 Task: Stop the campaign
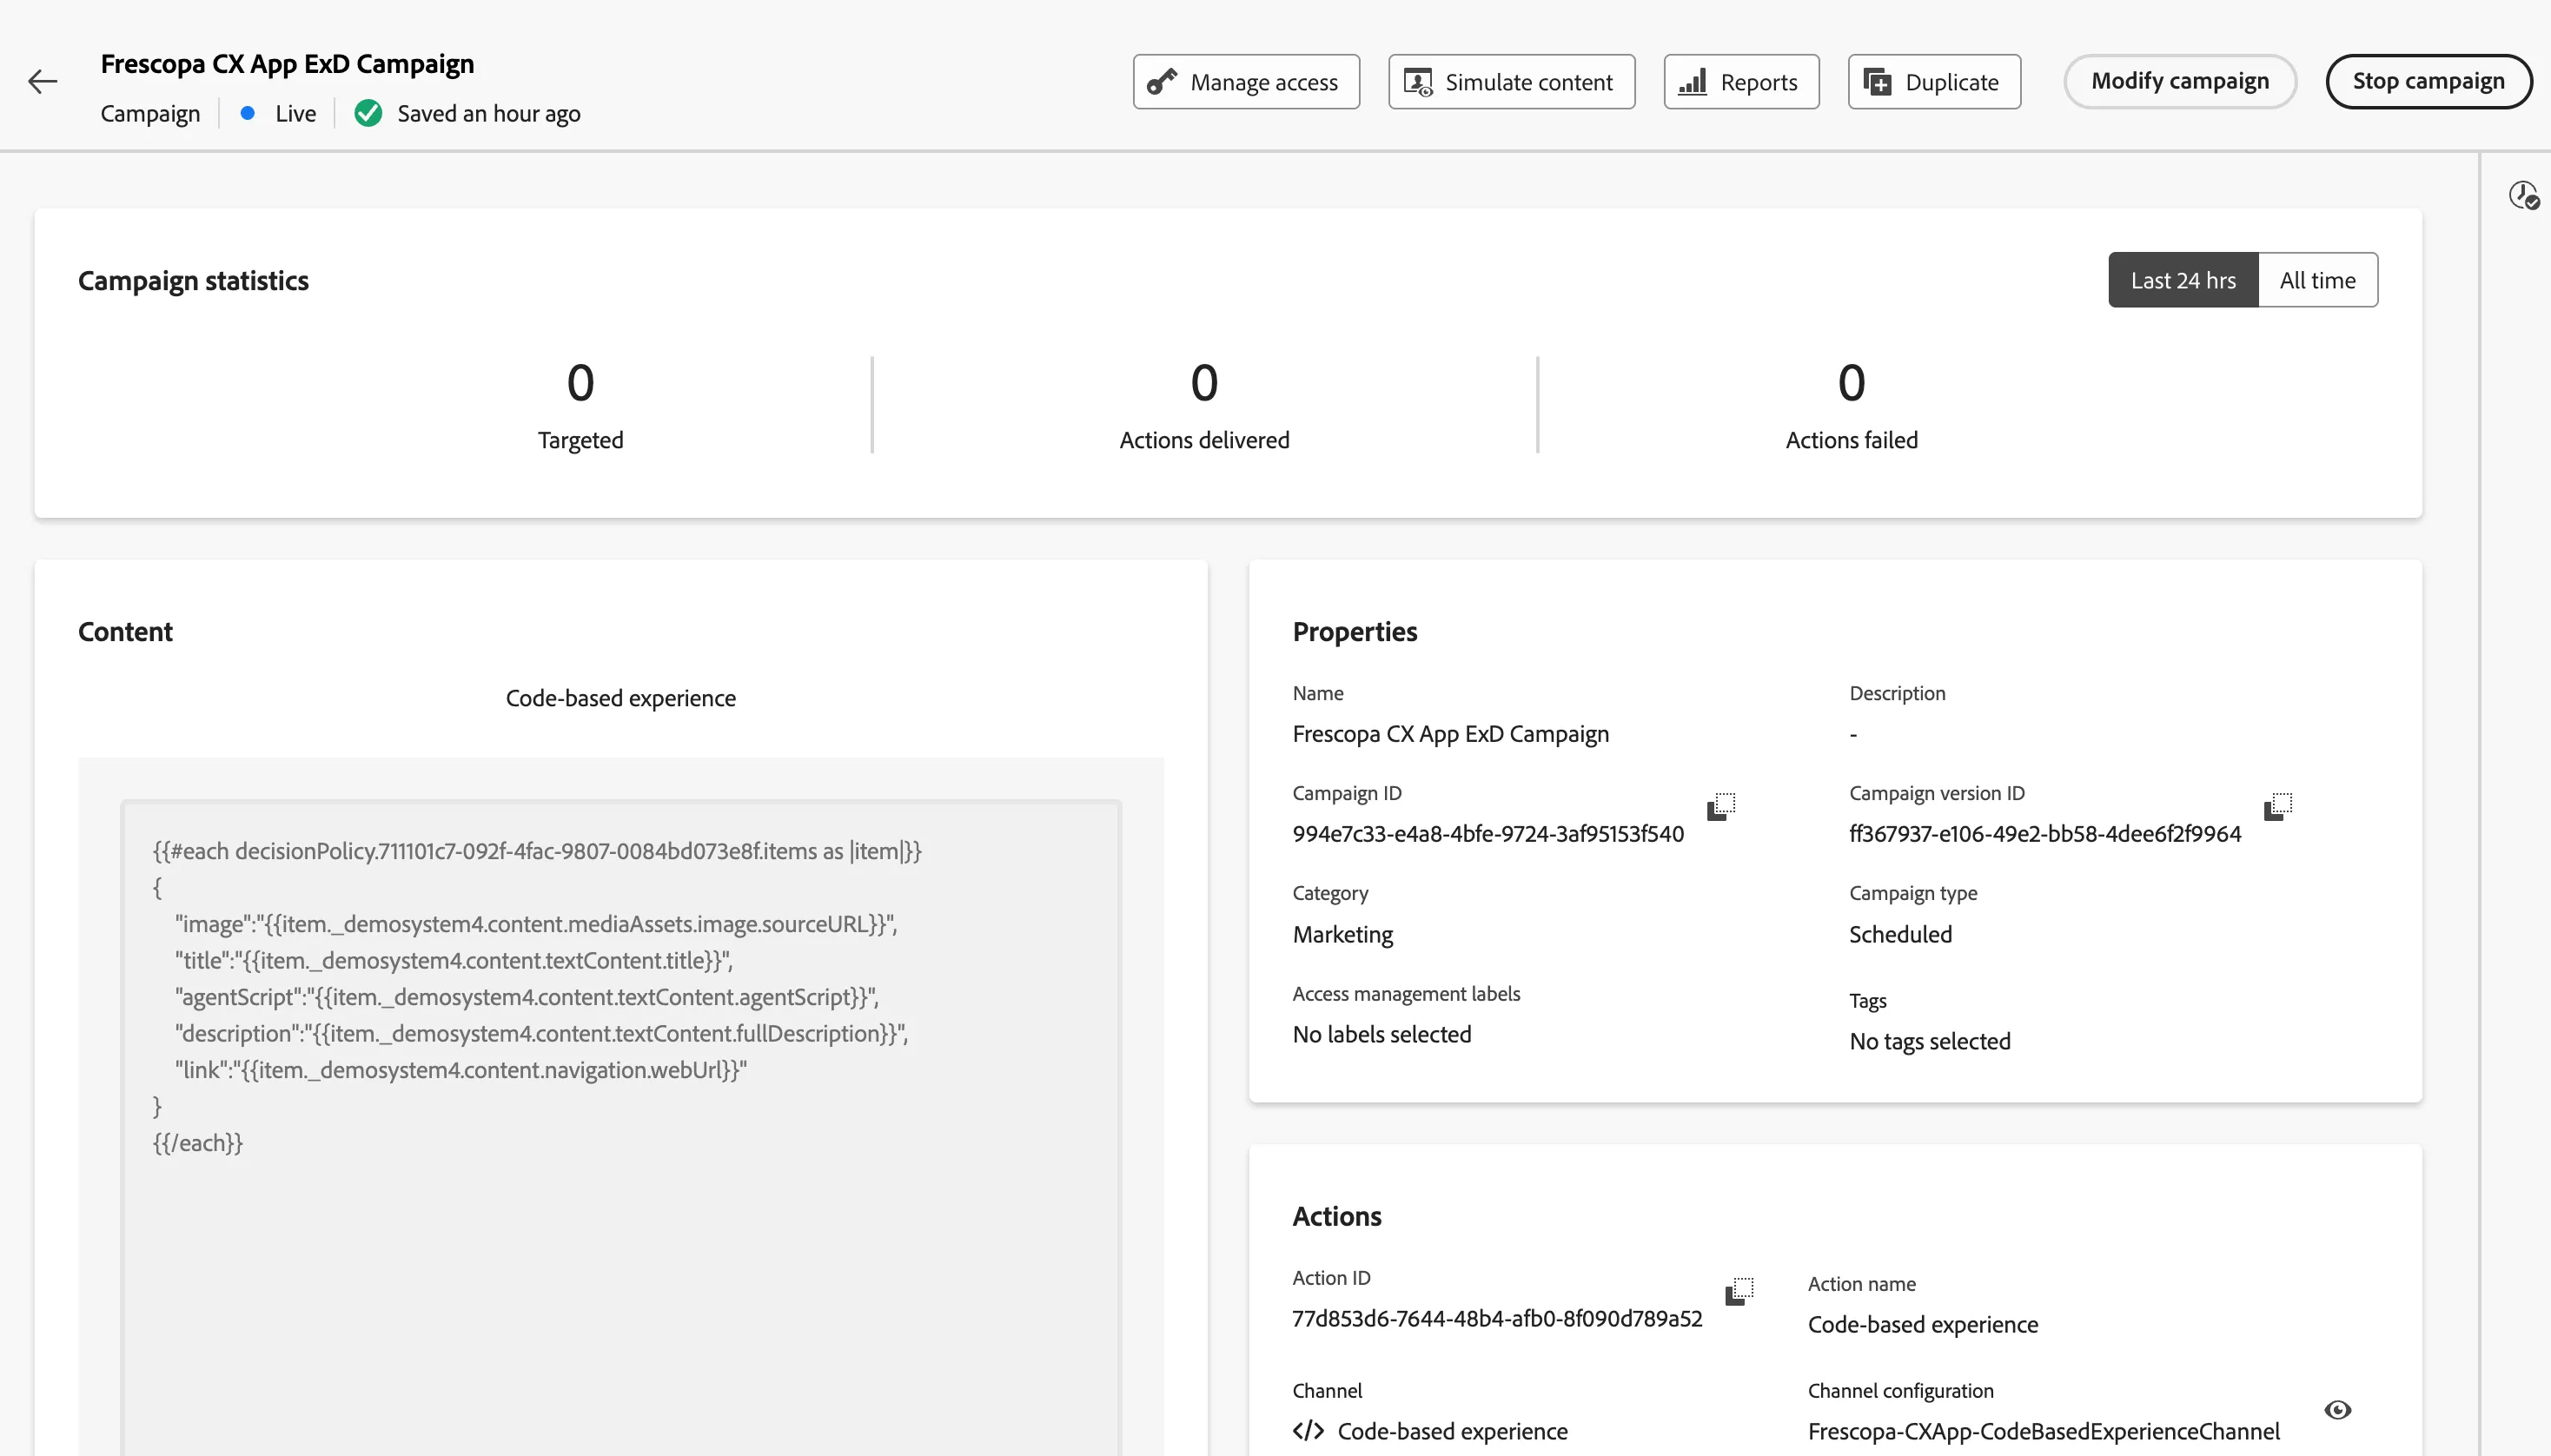[x=2428, y=81]
